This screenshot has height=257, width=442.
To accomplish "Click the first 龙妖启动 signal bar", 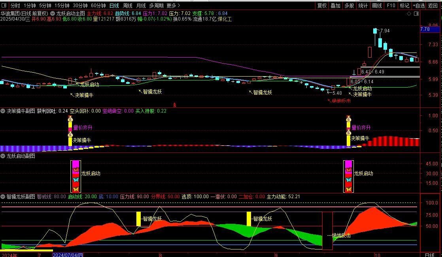I will [x=76, y=176].
